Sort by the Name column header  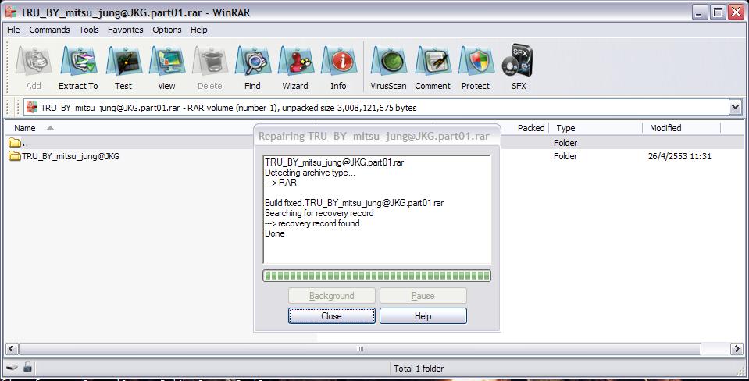point(25,128)
